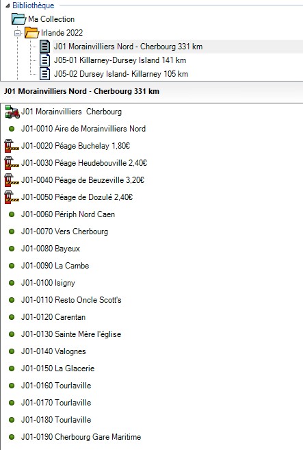
Task: Click the document icon of J05-01 Killarney-Dursey Island
Action: pos(44,60)
